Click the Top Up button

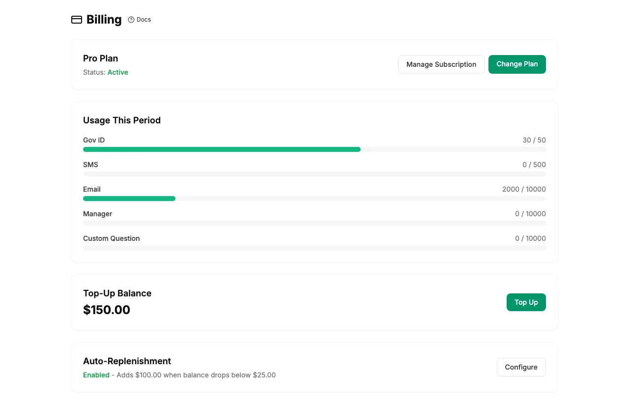[526, 302]
